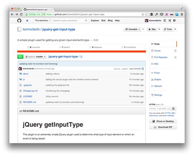Click the red language bar
The height and width of the screenshot is (156, 194).
(81, 51)
